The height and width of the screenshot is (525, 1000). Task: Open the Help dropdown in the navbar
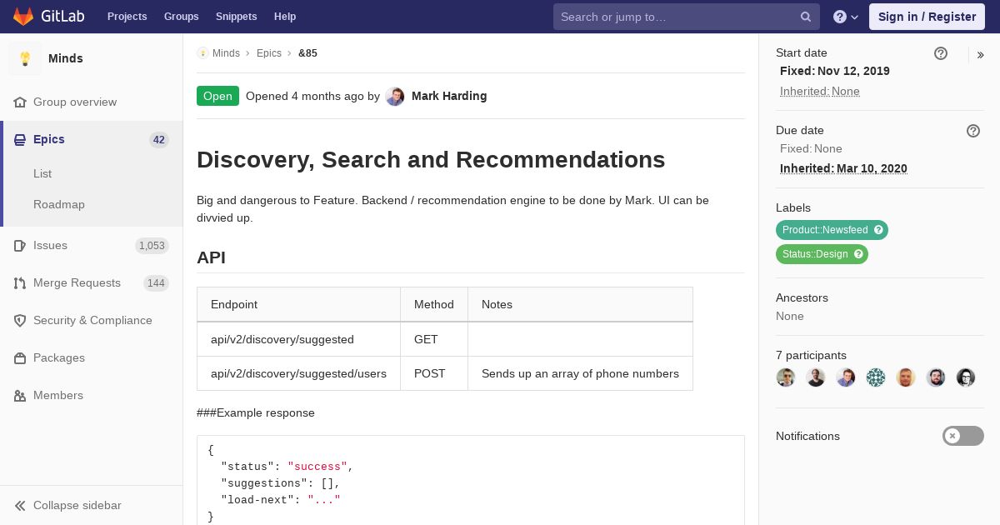point(846,17)
